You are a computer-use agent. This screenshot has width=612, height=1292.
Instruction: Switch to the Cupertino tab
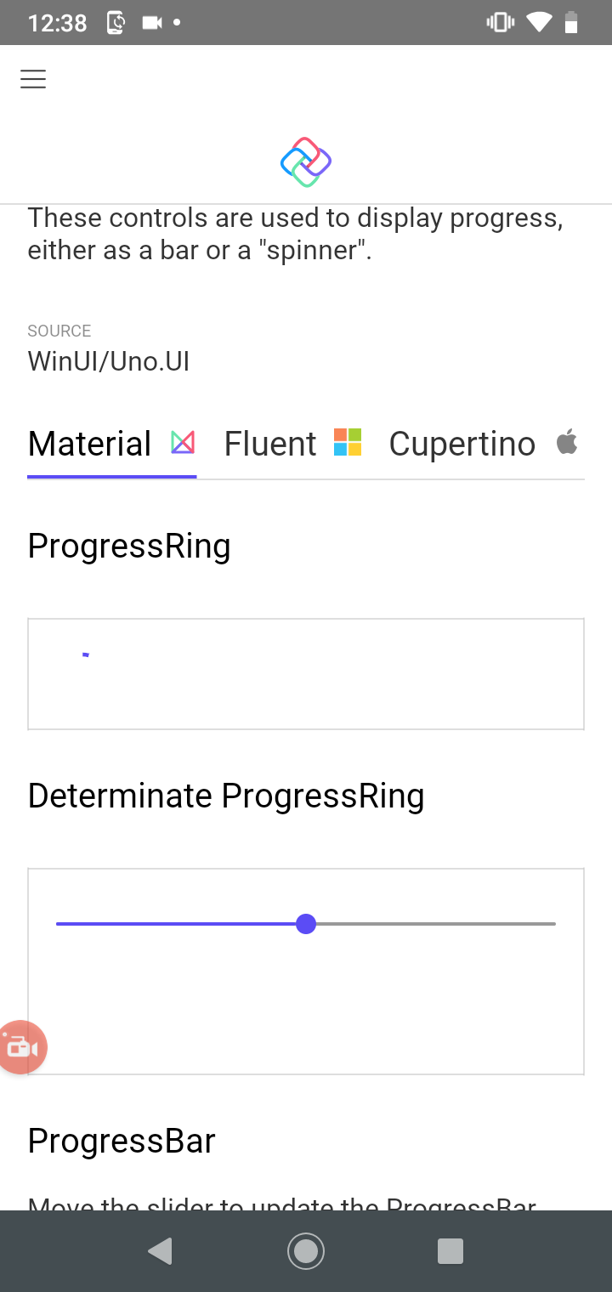[462, 442]
